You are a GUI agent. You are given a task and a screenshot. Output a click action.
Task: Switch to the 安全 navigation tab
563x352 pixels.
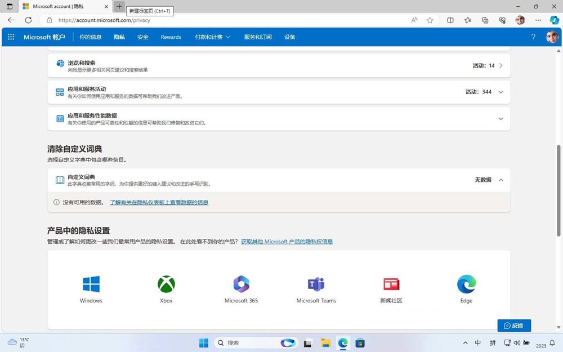pos(142,37)
